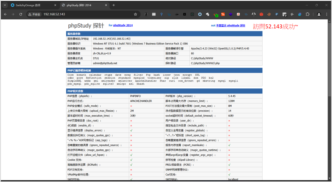This screenshot has height=182, width=332.
Task: Open the black hat extension icon
Action: click(x=177, y=14)
